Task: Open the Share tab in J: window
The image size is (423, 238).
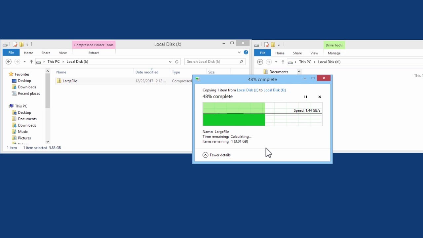Action: click(46, 53)
